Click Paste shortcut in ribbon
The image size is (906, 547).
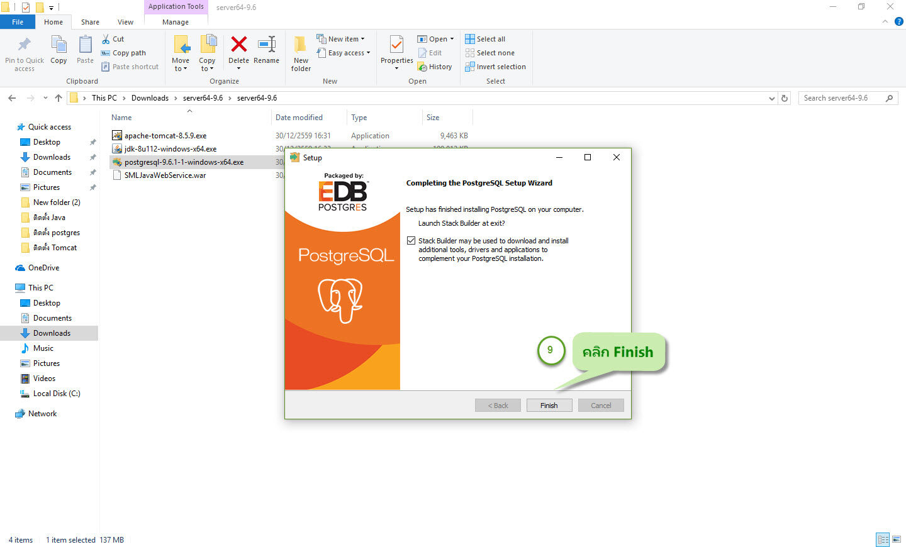[x=130, y=67]
